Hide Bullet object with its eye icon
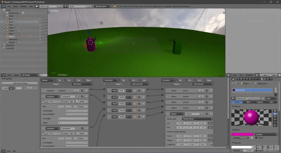 point(40,22)
